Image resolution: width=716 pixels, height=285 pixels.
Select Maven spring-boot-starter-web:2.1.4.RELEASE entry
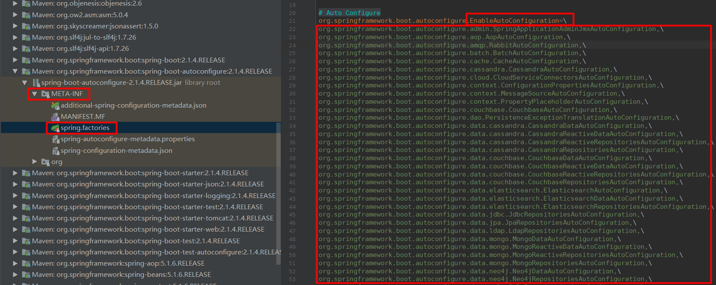148,230
